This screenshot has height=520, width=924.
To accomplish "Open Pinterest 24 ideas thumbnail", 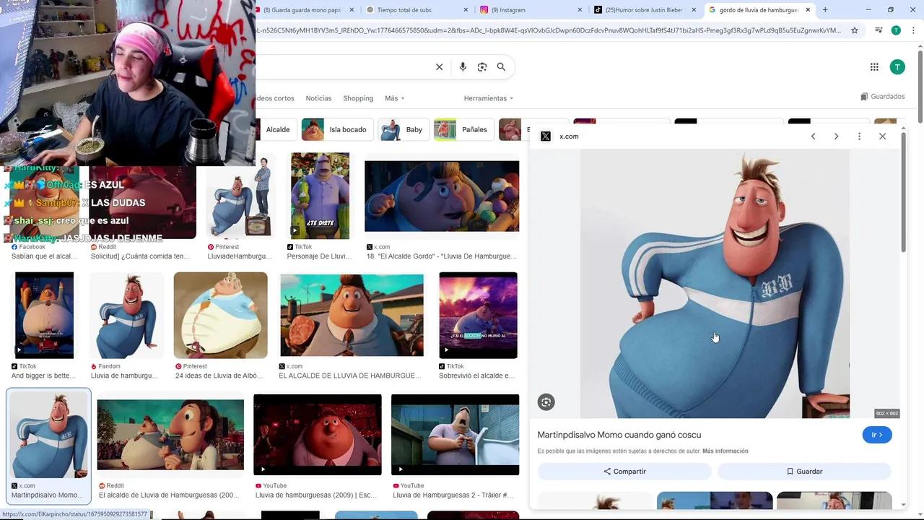I will pyautogui.click(x=220, y=315).
